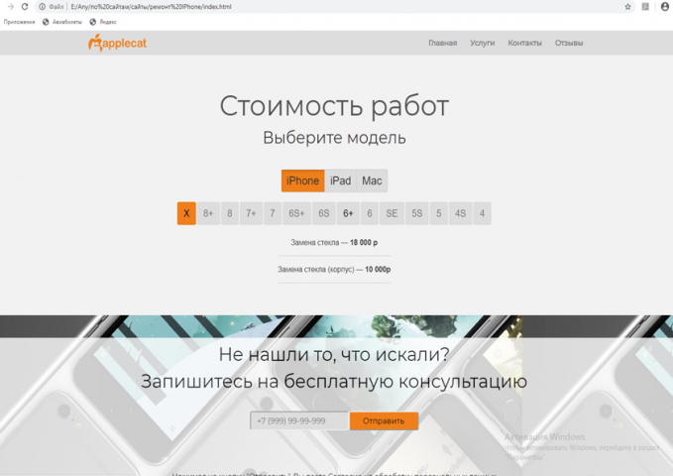Image resolution: width=673 pixels, height=476 pixels.
Task: Choose the 7+ model button
Action: click(x=251, y=213)
